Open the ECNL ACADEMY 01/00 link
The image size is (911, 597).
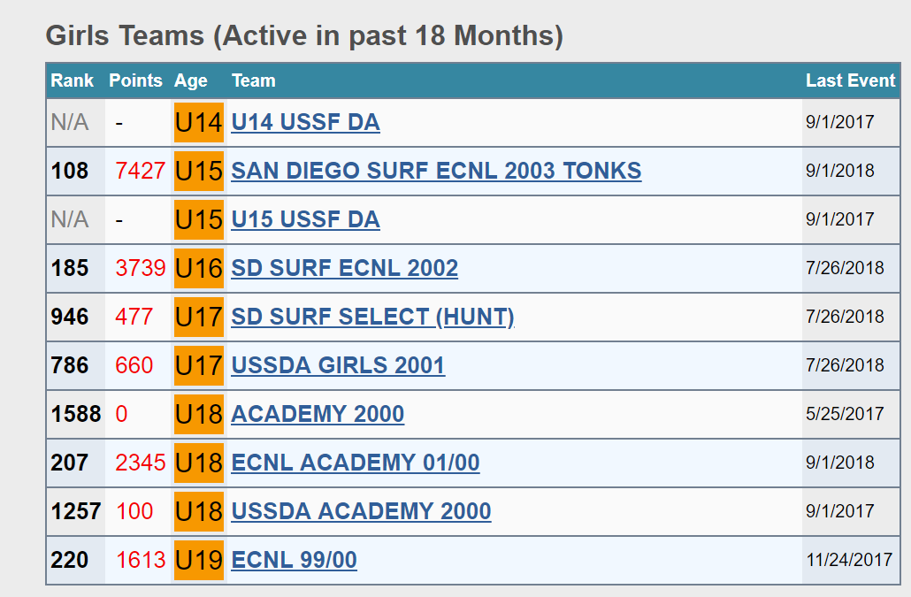point(356,463)
